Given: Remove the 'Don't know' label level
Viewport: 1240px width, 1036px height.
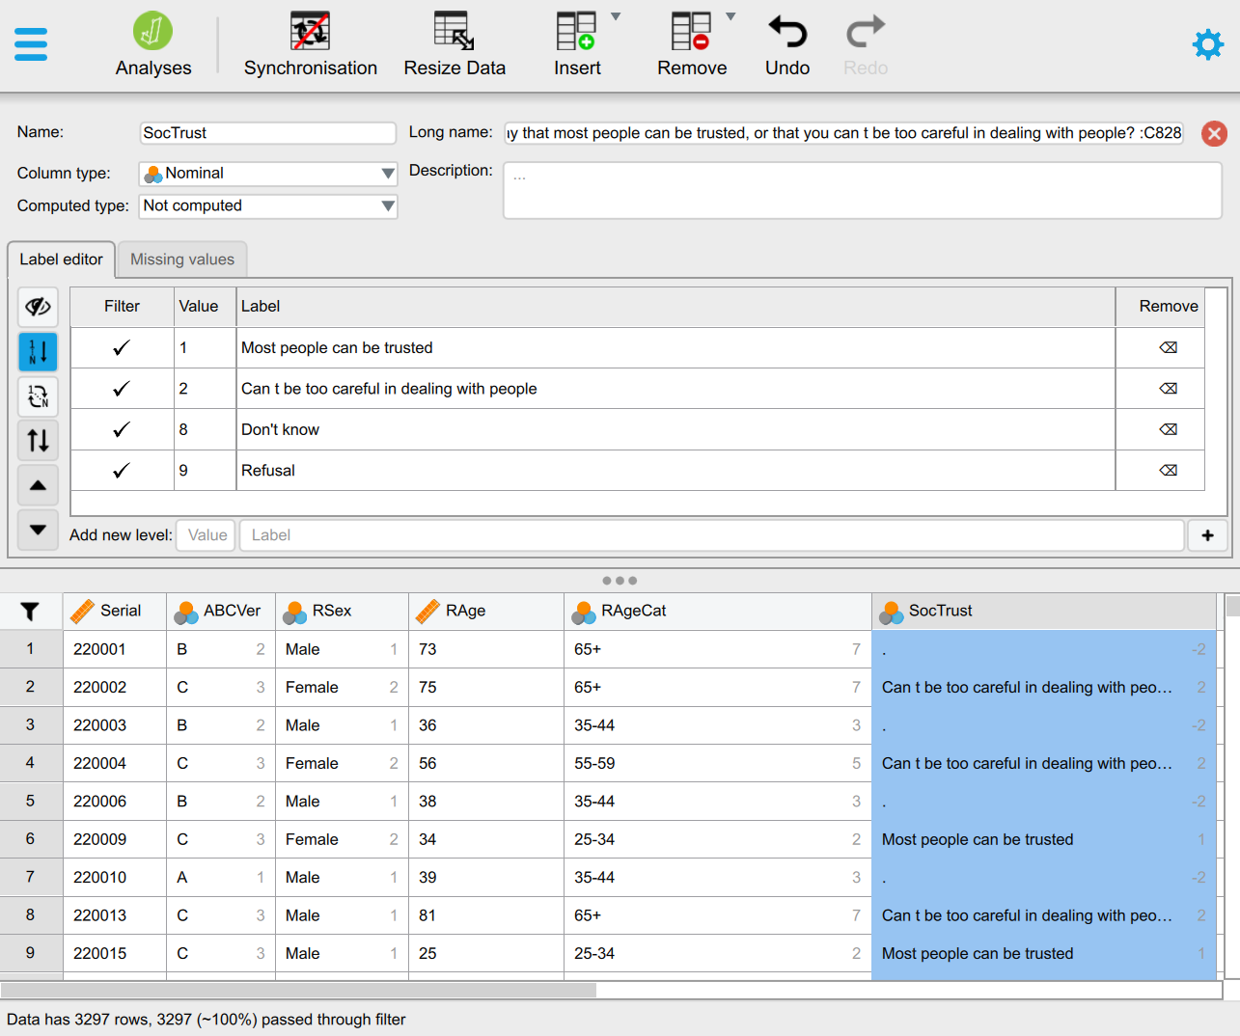Looking at the screenshot, I should (1168, 430).
